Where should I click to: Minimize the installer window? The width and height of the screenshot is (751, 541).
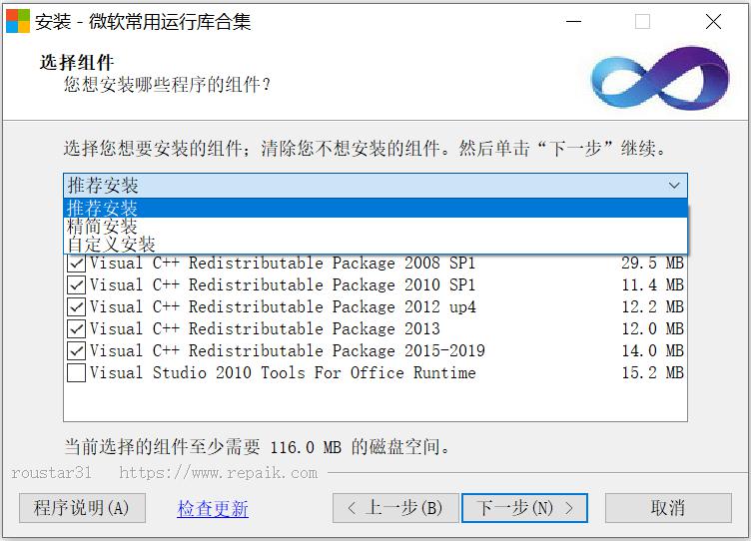572,21
